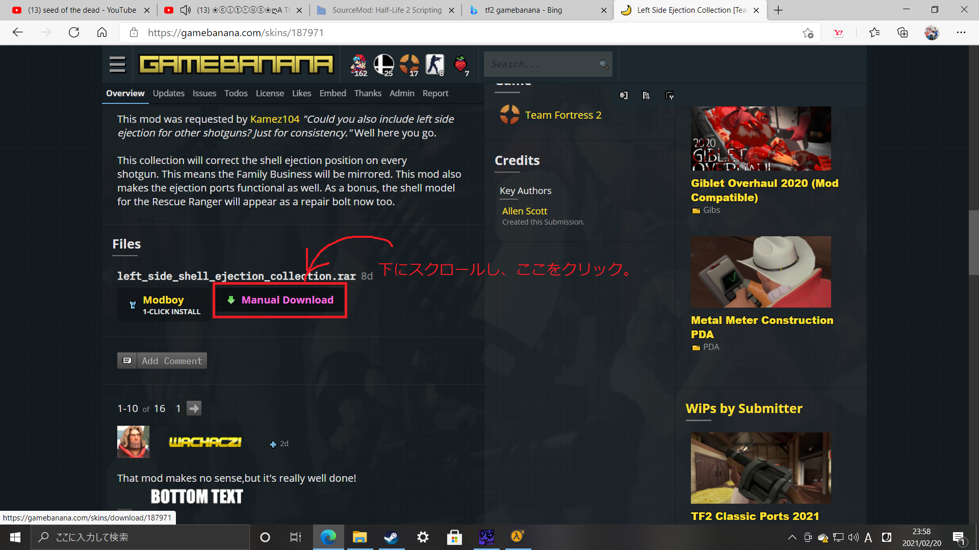
Task: Go to next comments page arrow
Action: pyautogui.click(x=194, y=408)
